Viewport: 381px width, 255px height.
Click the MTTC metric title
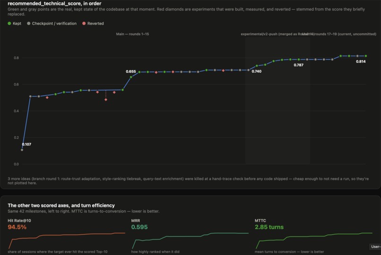[x=260, y=220]
